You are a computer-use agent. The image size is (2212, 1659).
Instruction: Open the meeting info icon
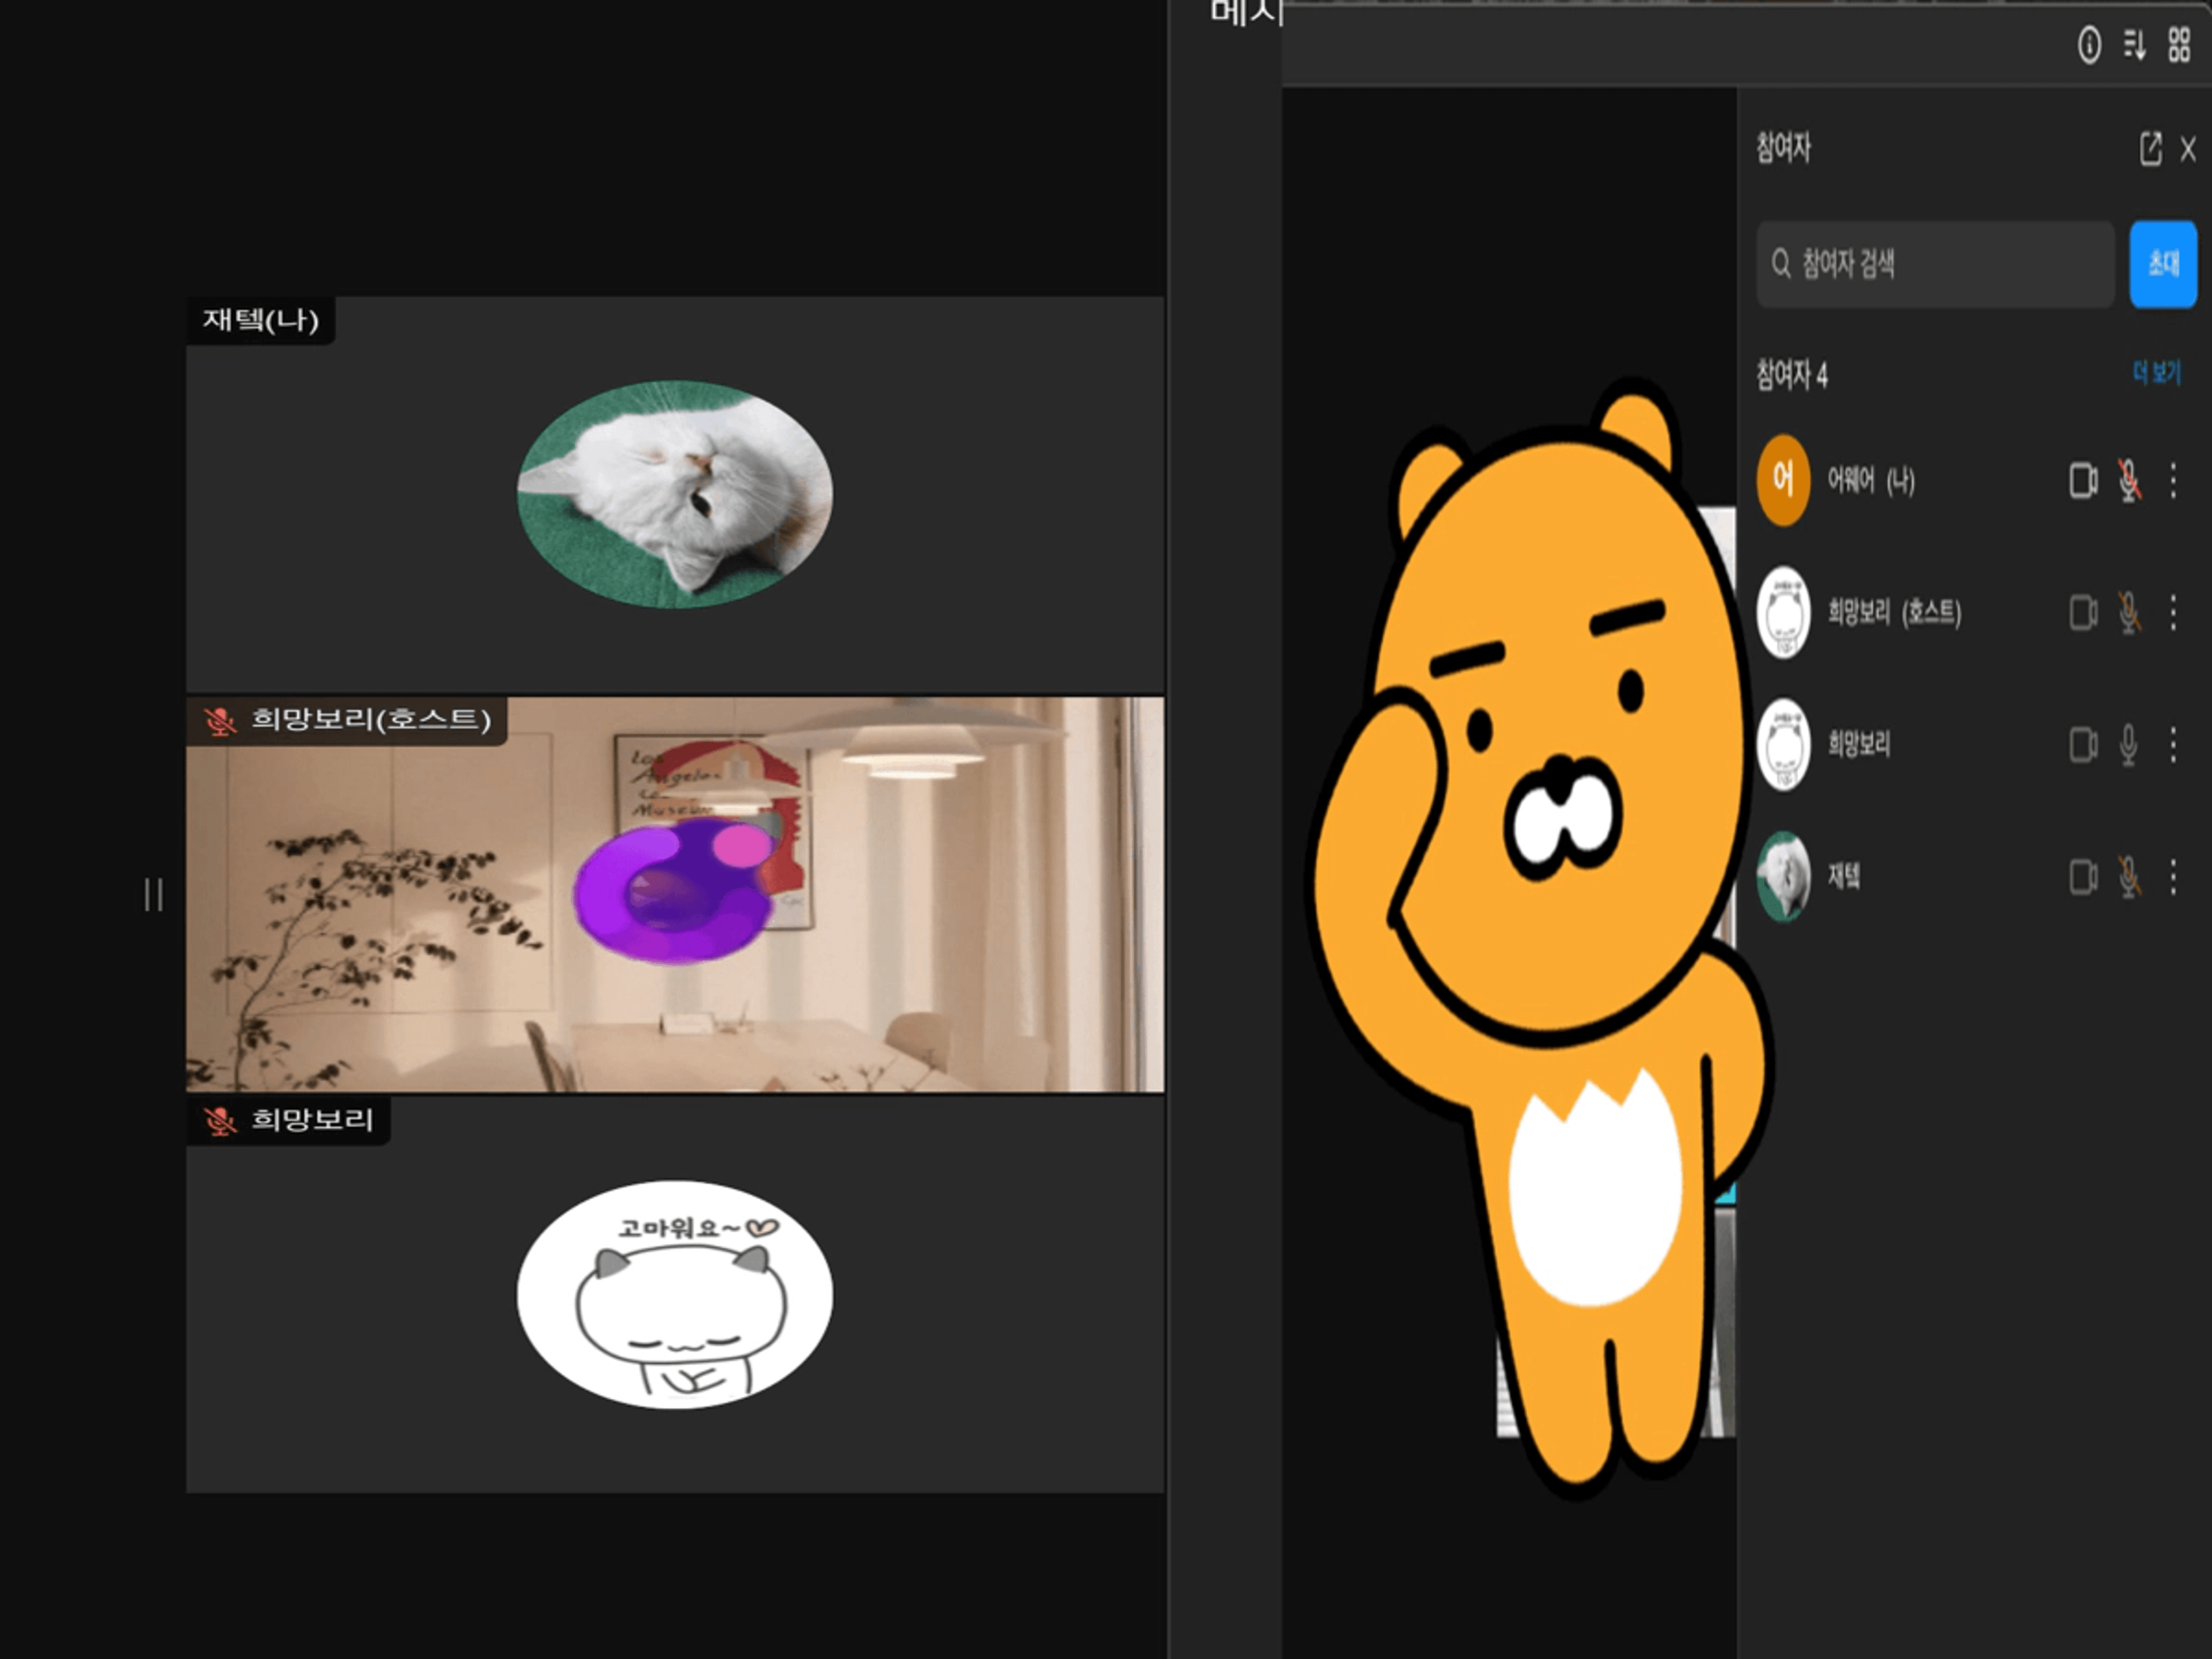coord(2089,45)
